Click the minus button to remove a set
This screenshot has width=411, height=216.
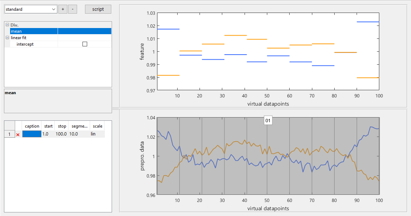click(72, 9)
